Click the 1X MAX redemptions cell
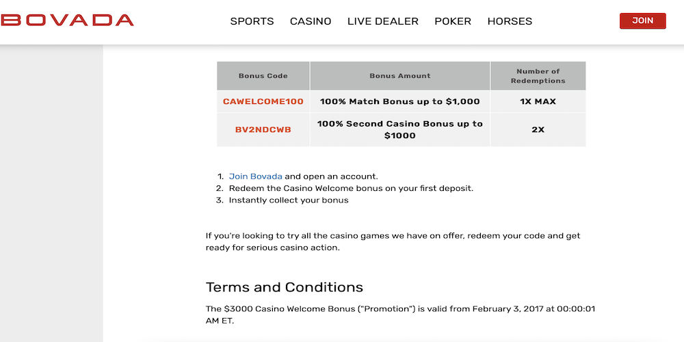This screenshot has width=684, height=342. 538,102
